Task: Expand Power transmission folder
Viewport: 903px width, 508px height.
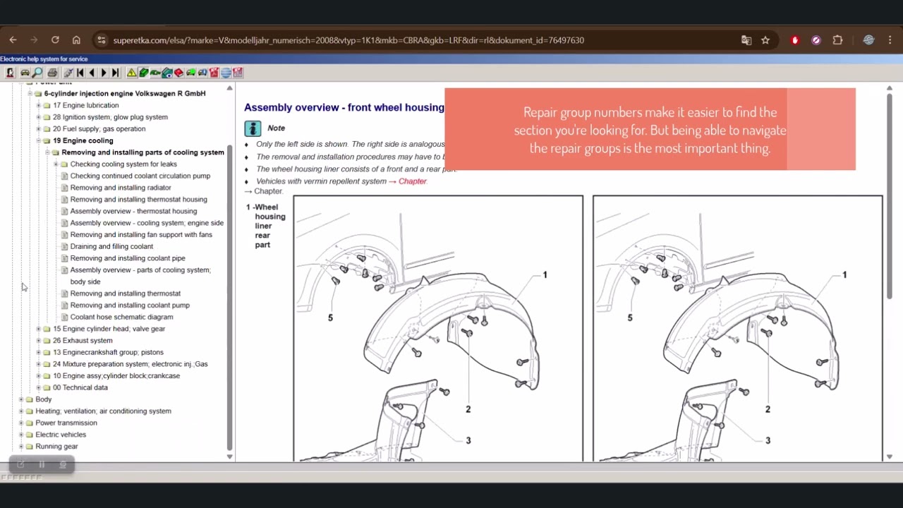Action: pyautogui.click(x=21, y=423)
